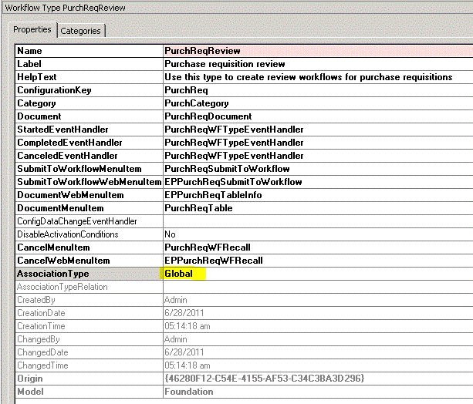Screen dimensions: 473x404
Task: Select the Properties tab
Action: pos(32,29)
